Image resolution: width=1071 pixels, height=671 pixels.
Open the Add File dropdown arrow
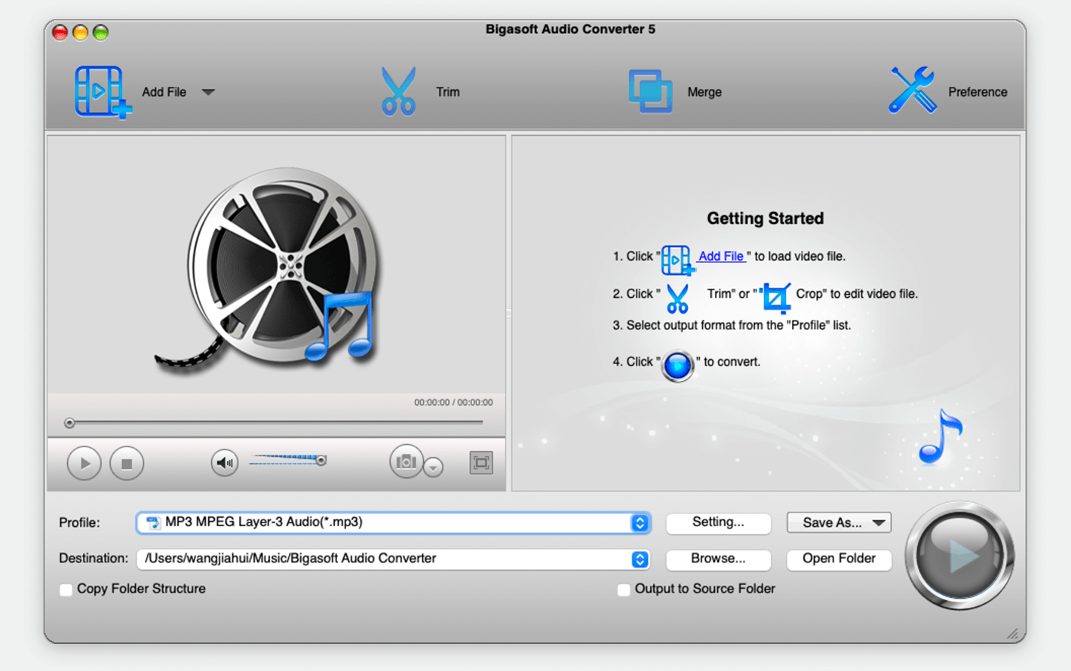208,92
